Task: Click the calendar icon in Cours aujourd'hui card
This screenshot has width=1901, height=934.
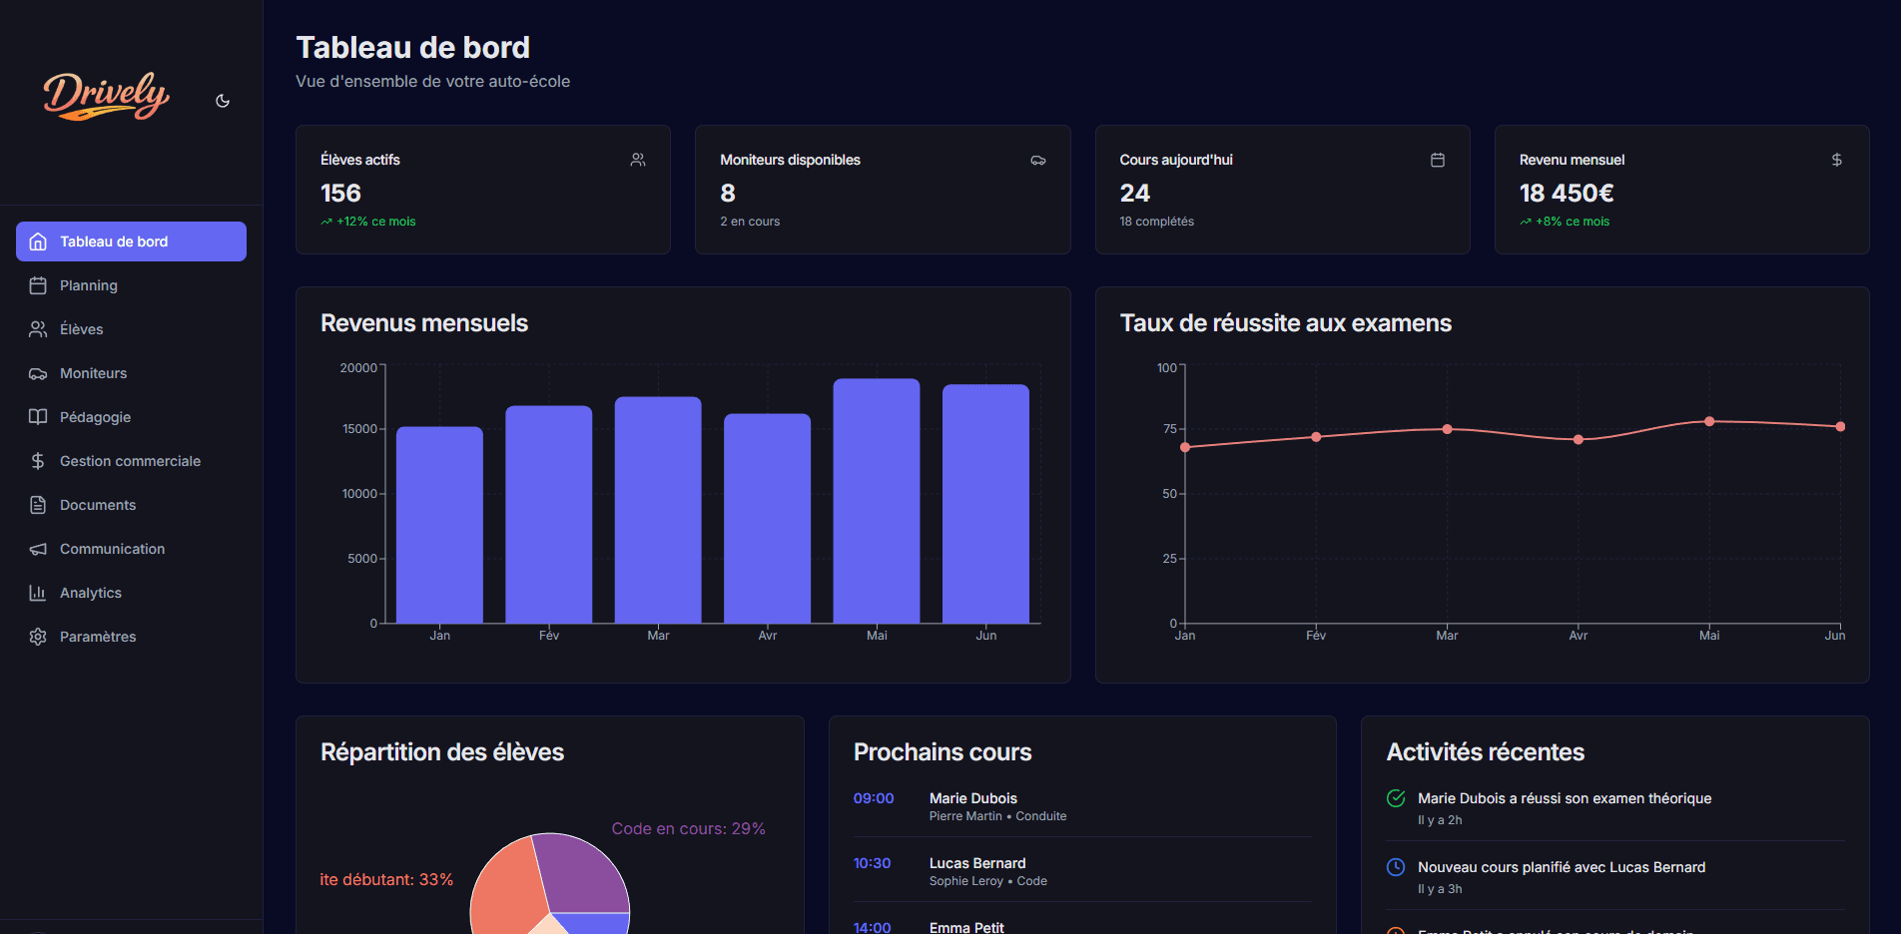Action: point(1438,160)
